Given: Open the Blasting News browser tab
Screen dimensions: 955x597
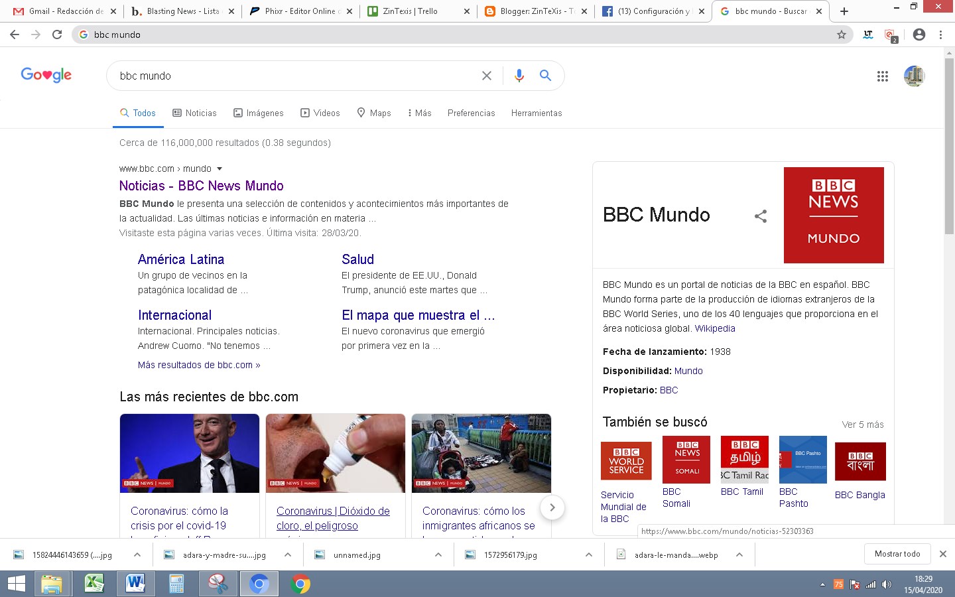Looking at the screenshot, I should tap(182, 11).
